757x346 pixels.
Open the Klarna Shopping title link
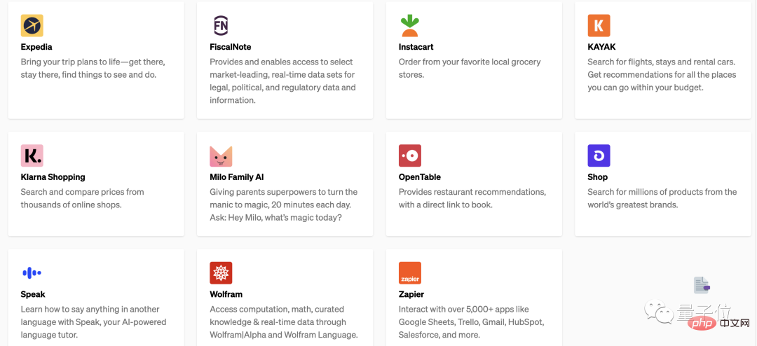[53, 177]
